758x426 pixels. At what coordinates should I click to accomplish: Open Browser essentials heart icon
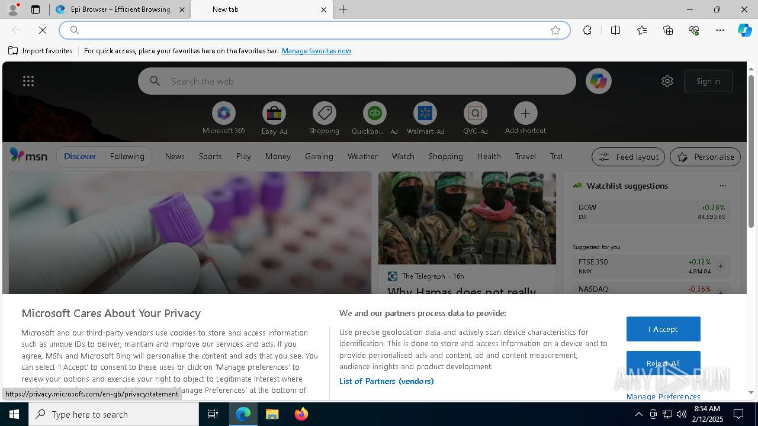[694, 30]
